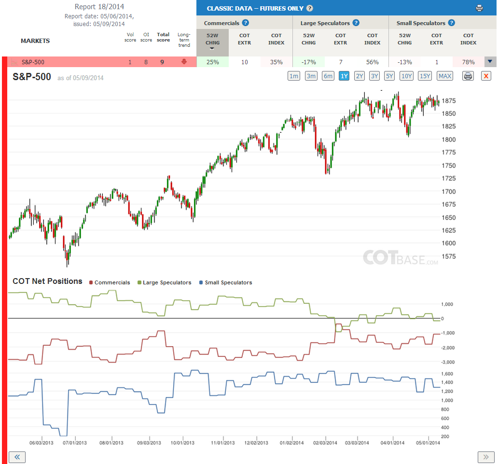The width and height of the screenshot is (498, 464).
Task: Select 2Y chart range
Action: click(359, 76)
